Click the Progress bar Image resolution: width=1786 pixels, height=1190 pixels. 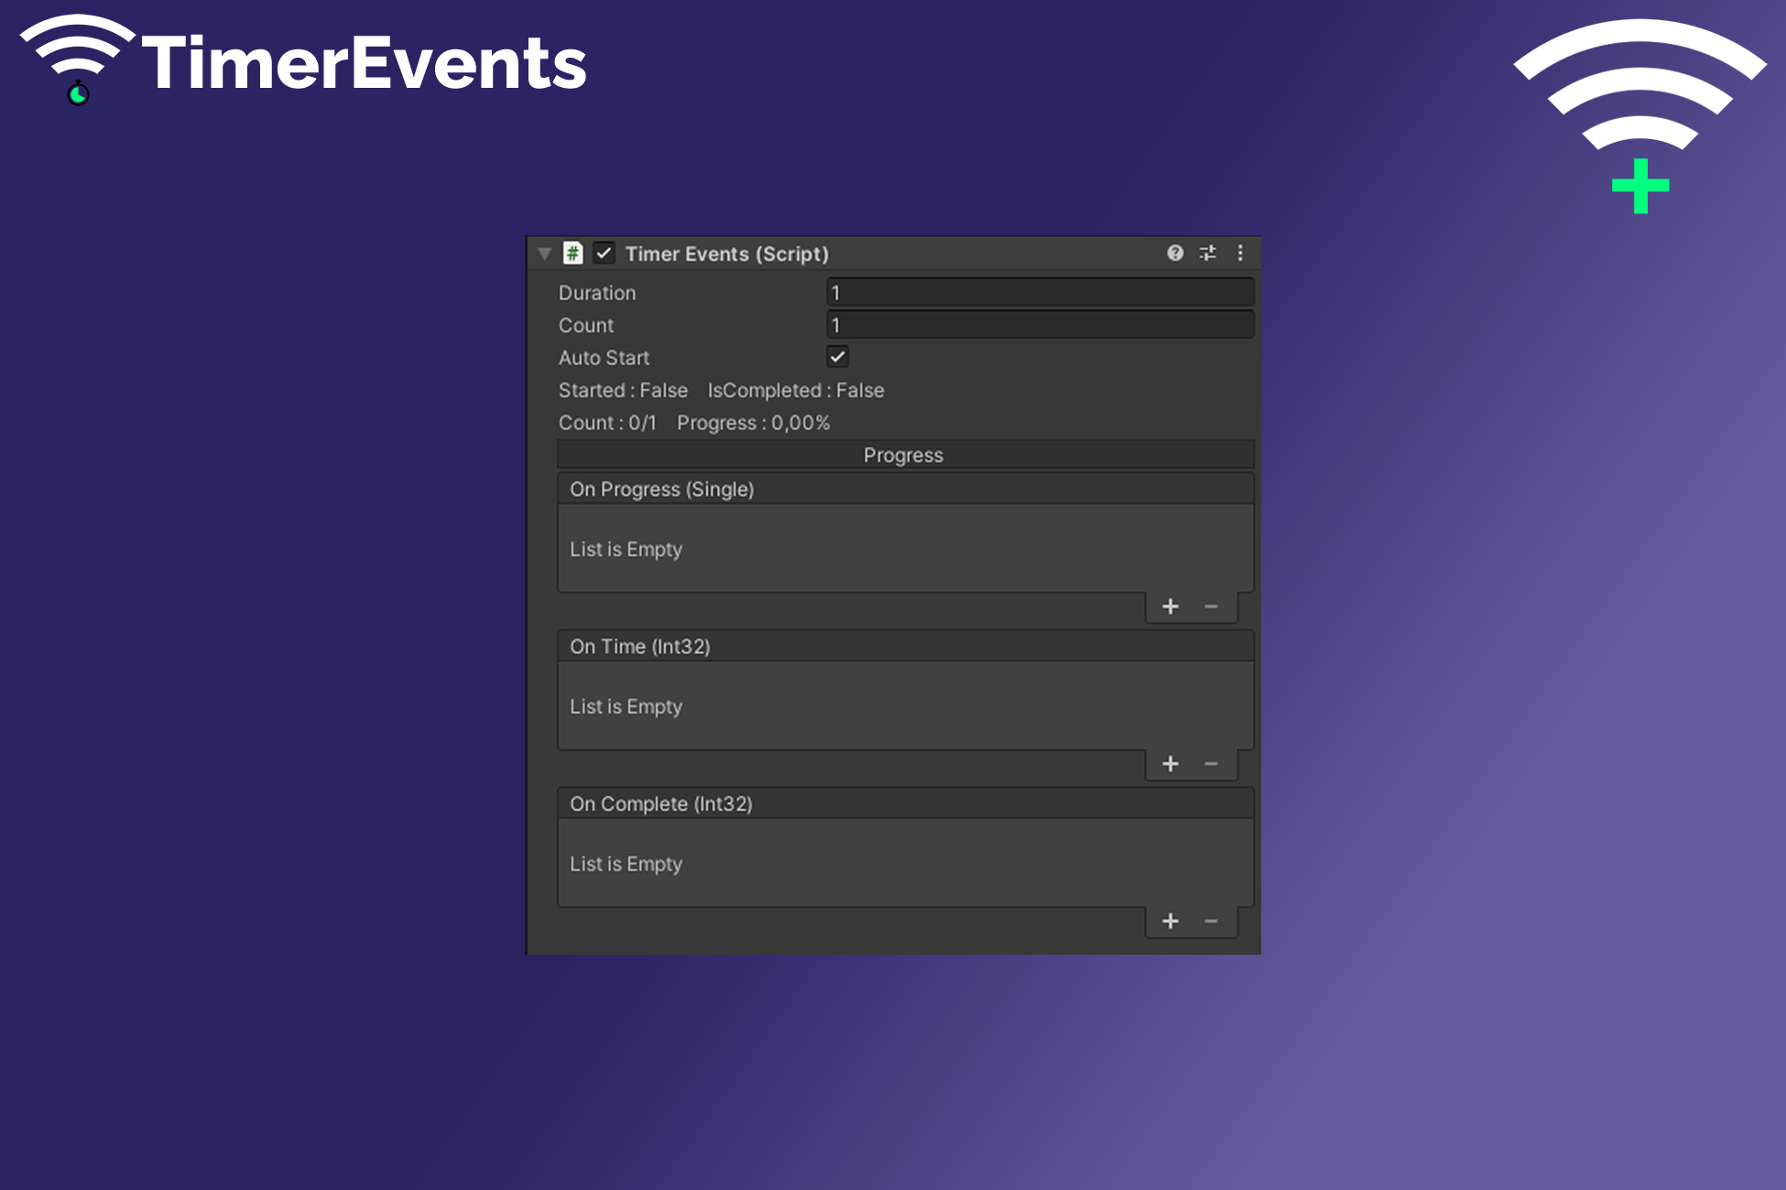[905, 455]
